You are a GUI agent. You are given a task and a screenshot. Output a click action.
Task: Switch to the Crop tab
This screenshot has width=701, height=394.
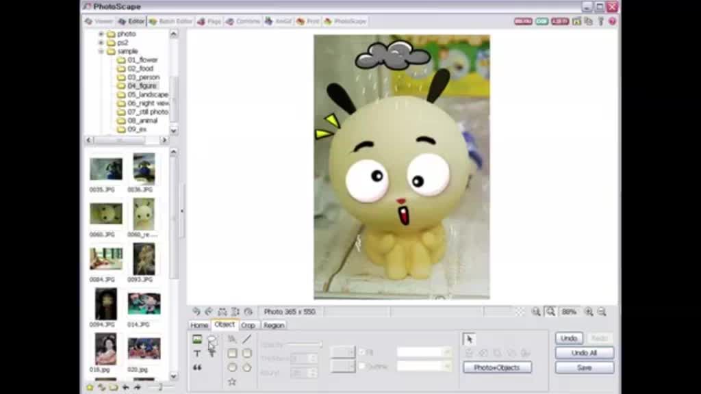pyautogui.click(x=248, y=326)
